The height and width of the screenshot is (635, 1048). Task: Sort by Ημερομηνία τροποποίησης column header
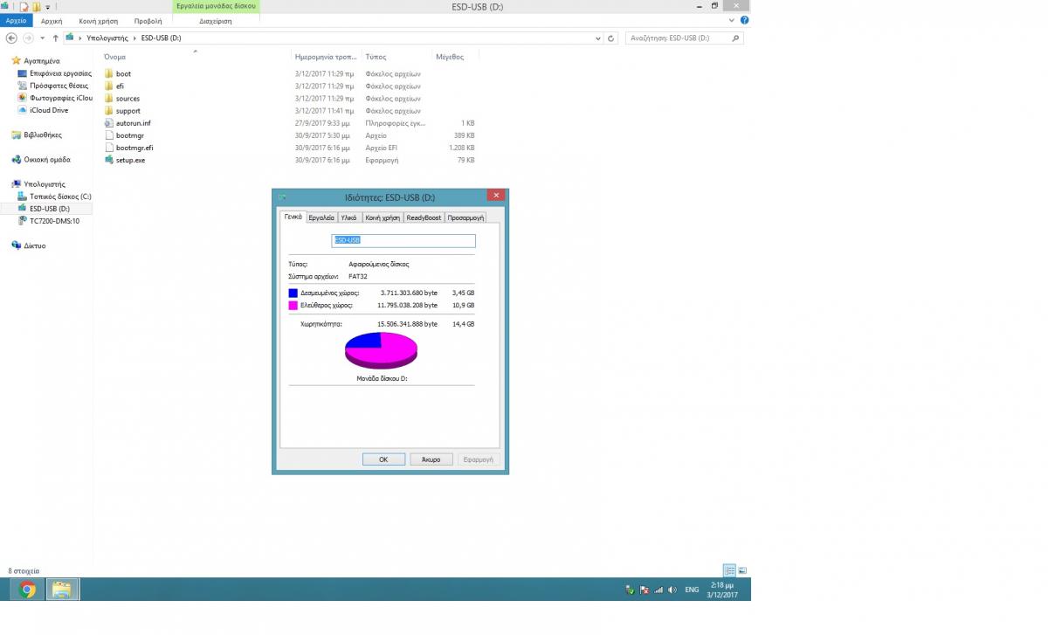pos(327,57)
